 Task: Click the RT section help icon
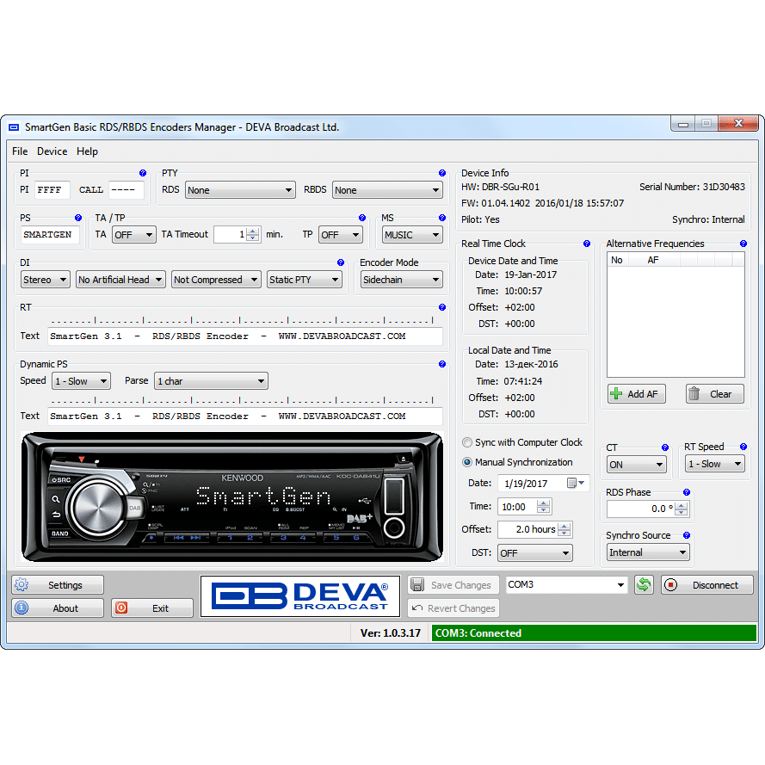442,307
